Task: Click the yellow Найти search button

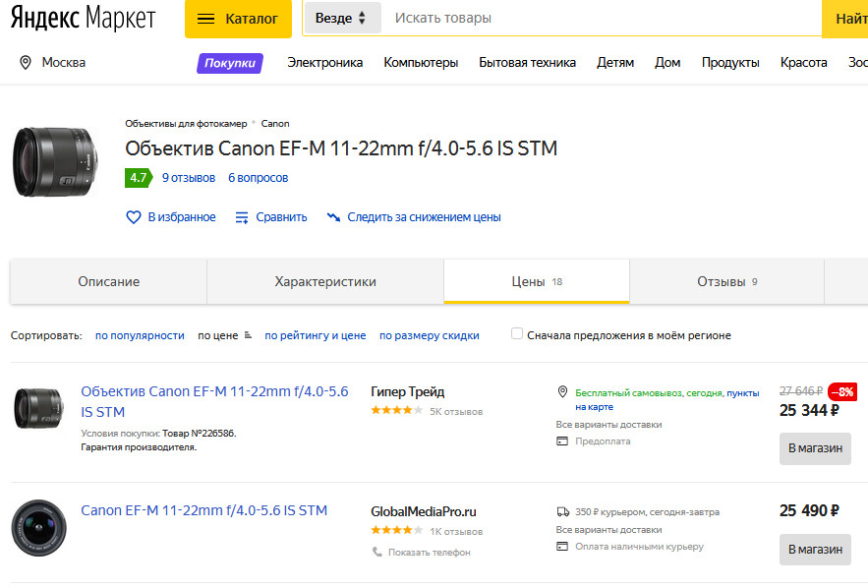Action: pyautogui.click(x=845, y=19)
